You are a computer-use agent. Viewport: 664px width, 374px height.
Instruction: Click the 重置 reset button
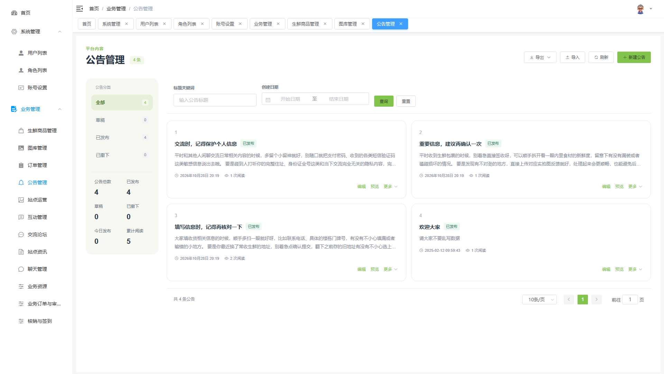pyautogui.click(x=406, y=101)
